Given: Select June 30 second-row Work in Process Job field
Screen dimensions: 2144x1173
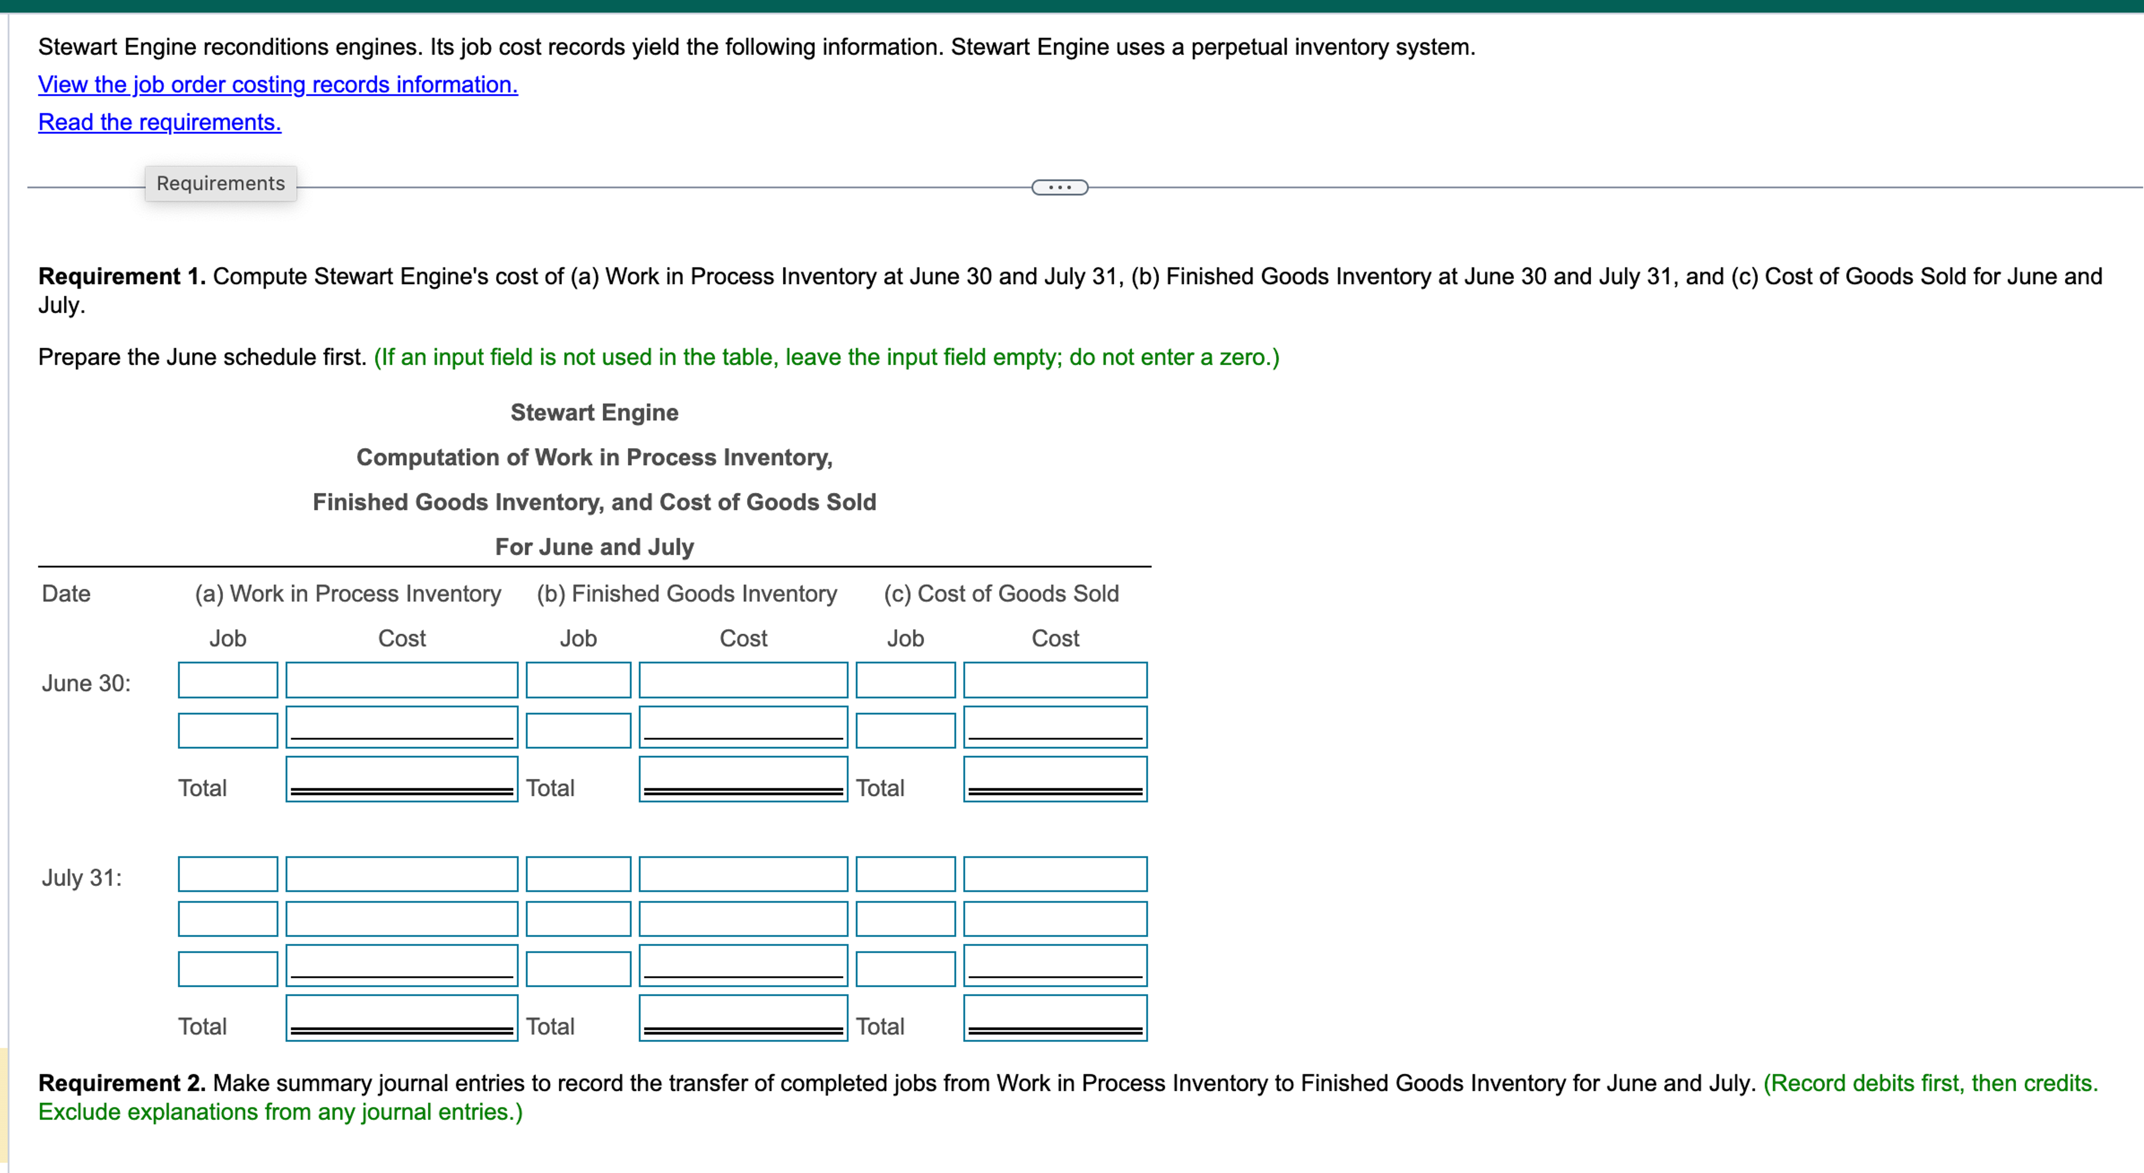Looking at the screenshot, I should [228, 730].
